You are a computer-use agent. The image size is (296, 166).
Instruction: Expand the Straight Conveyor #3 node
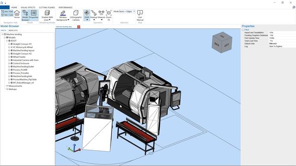pos(9,44)
